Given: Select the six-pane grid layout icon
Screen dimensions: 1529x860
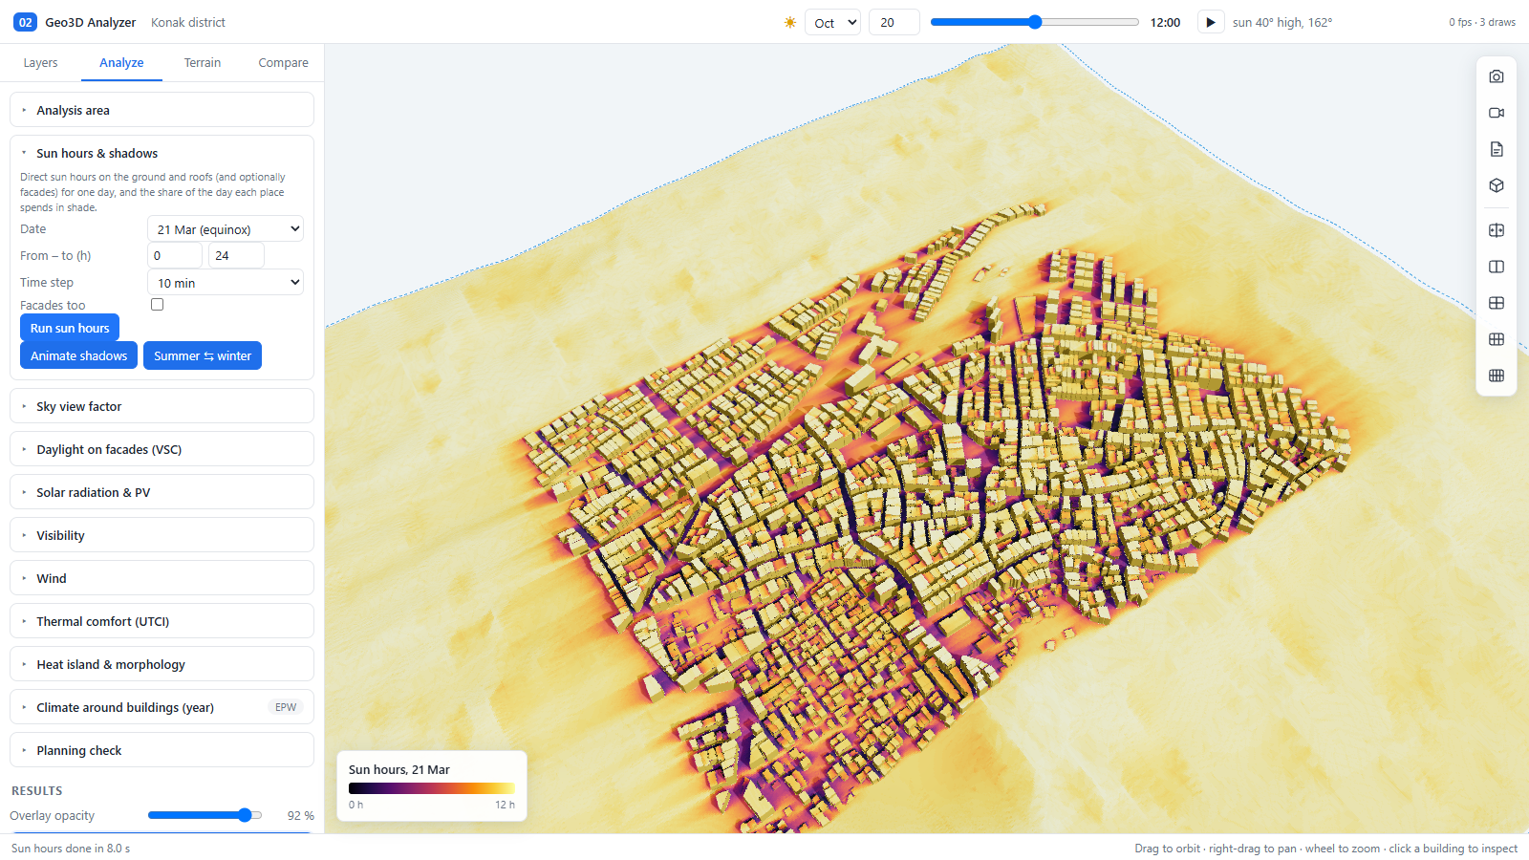Looking at the screenshot, I should pos(1497,339).
